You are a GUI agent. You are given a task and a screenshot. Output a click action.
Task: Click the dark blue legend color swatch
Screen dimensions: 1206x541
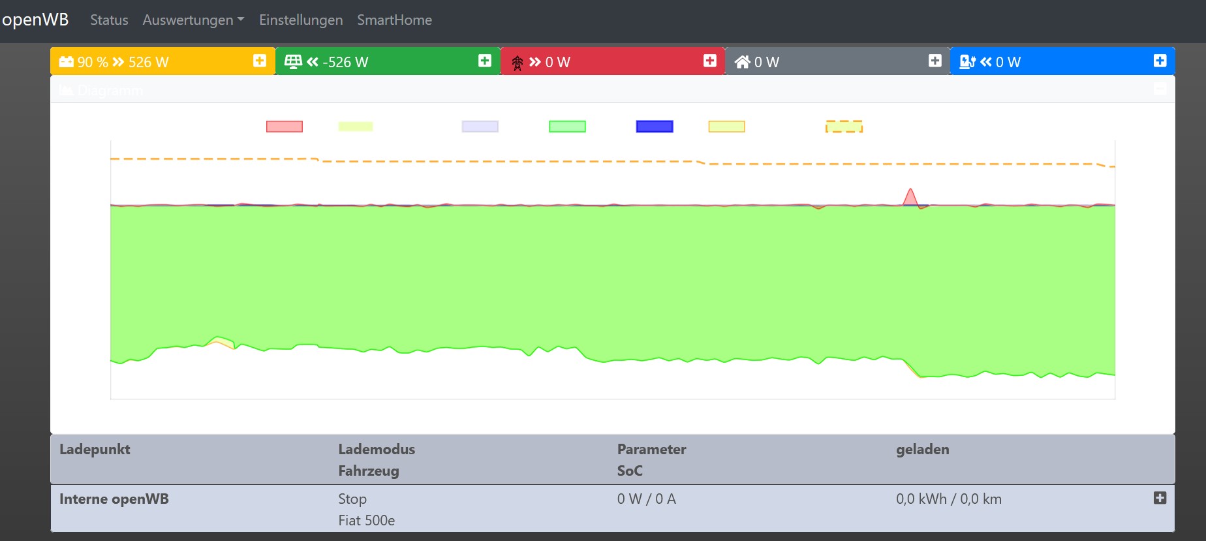point(655,127)
